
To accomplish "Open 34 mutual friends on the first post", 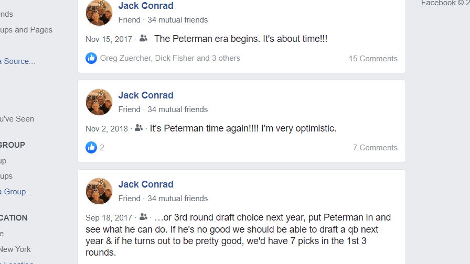I will coord(177,20).
